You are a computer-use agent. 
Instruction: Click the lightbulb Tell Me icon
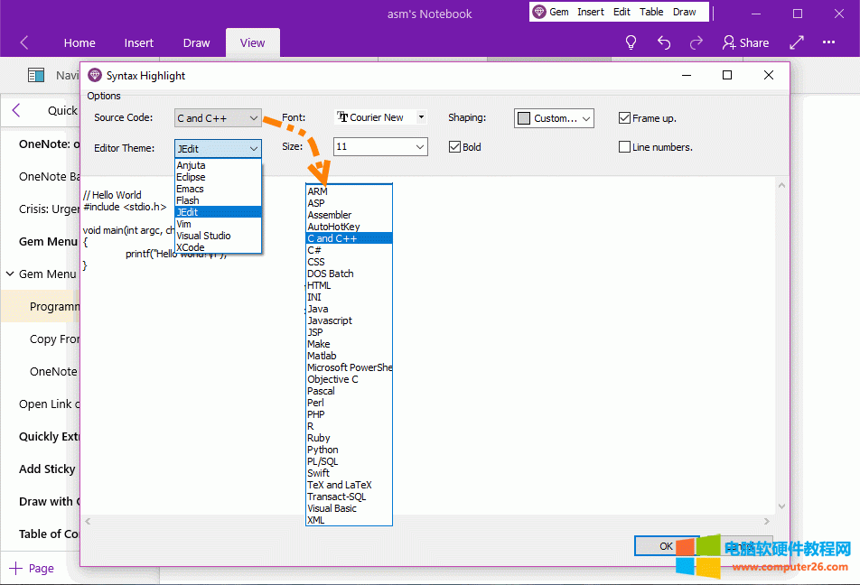(x=631, y=42)
